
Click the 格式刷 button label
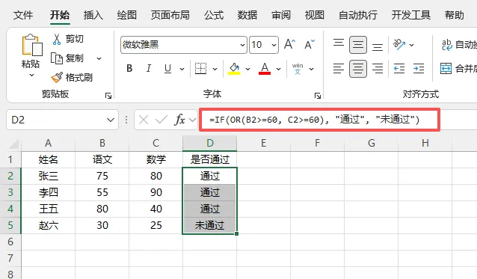coord(79,78)
